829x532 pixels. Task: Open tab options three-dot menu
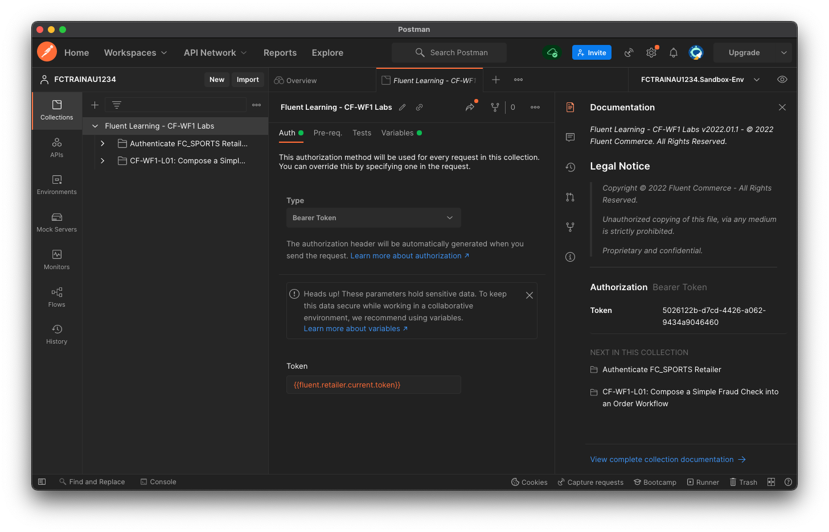point(518,80)
